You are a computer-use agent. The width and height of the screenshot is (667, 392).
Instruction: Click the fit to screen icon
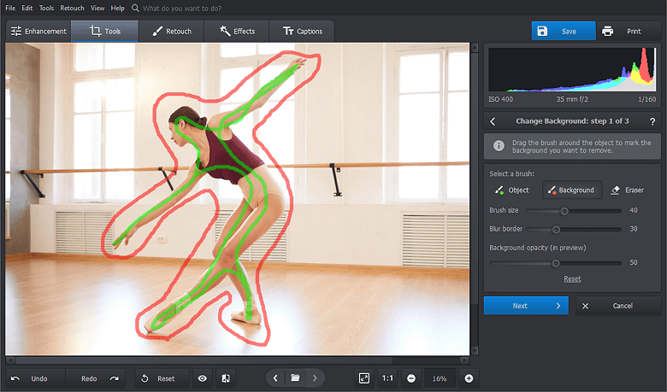point(364,378)
